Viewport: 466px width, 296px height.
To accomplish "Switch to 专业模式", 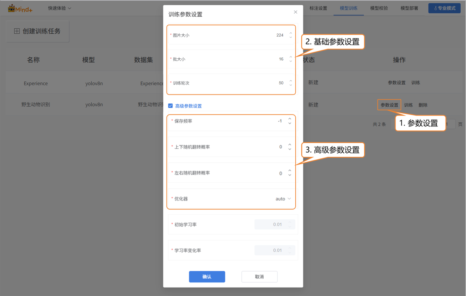I will pyautogui.click(x=444, y=8).
